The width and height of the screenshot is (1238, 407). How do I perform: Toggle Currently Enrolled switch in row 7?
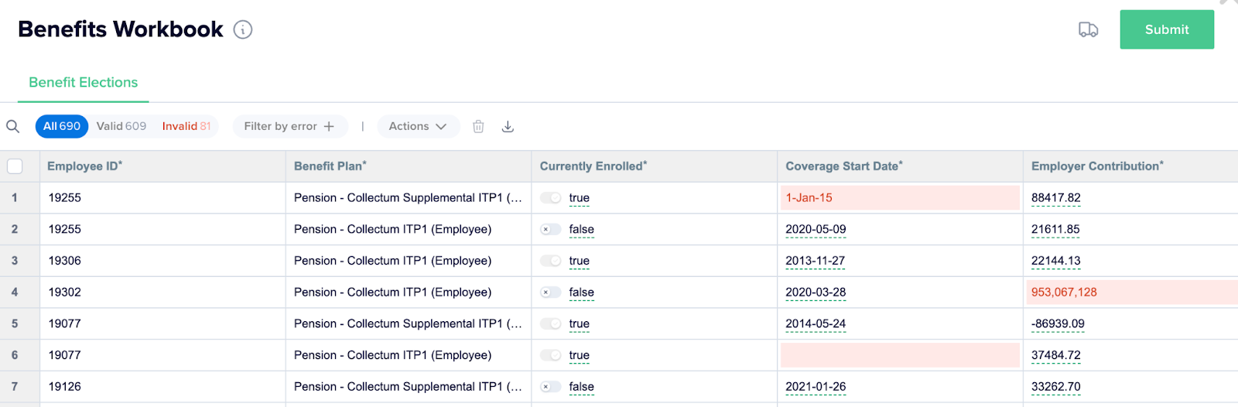[551, 387]
